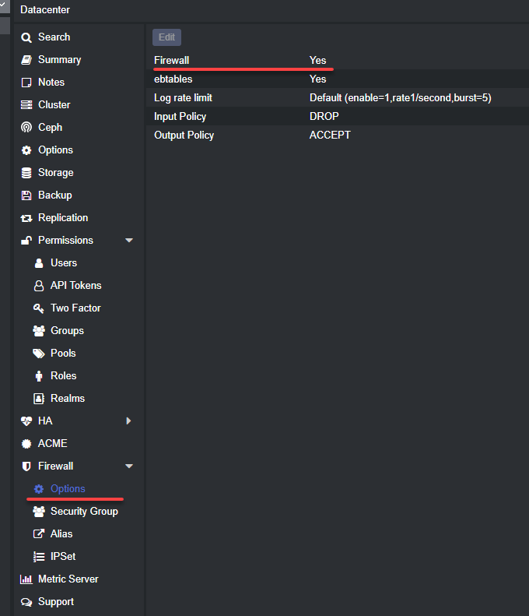This screenshot has height=616, width=529.
Task: Click the Backup floppy disk icon
Action: tap(26, 195)
